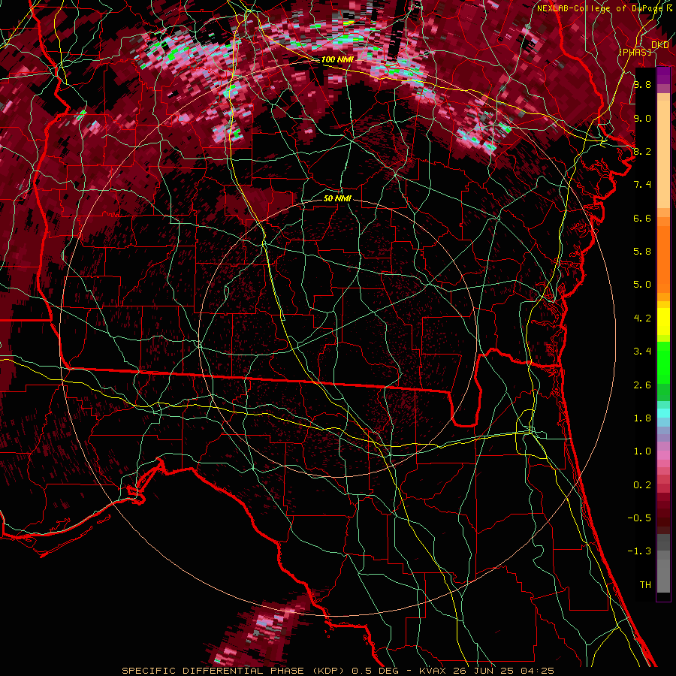Click the 100 NMI range ring label
Screen dimensions: 676x676
point(336,59)
